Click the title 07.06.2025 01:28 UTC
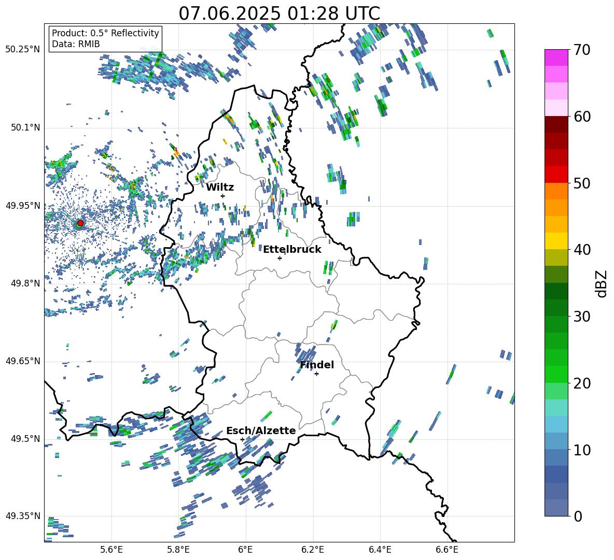The width and height of the screenshot is (614, 560). tap(279, 13)
